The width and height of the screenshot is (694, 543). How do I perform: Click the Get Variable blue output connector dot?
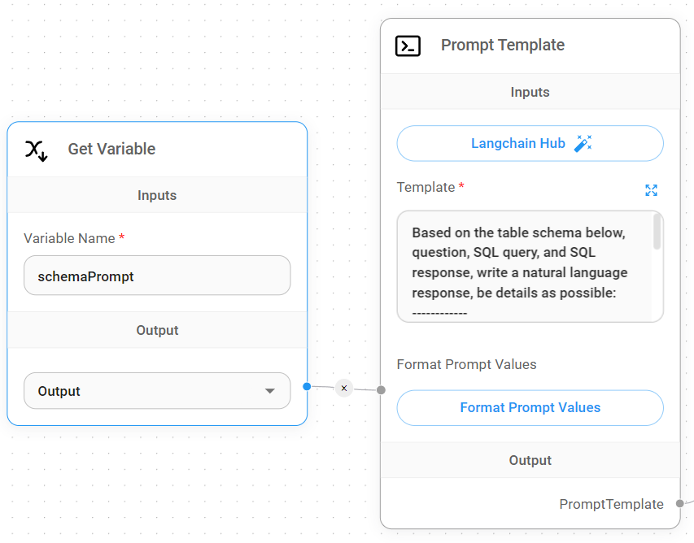307,386
